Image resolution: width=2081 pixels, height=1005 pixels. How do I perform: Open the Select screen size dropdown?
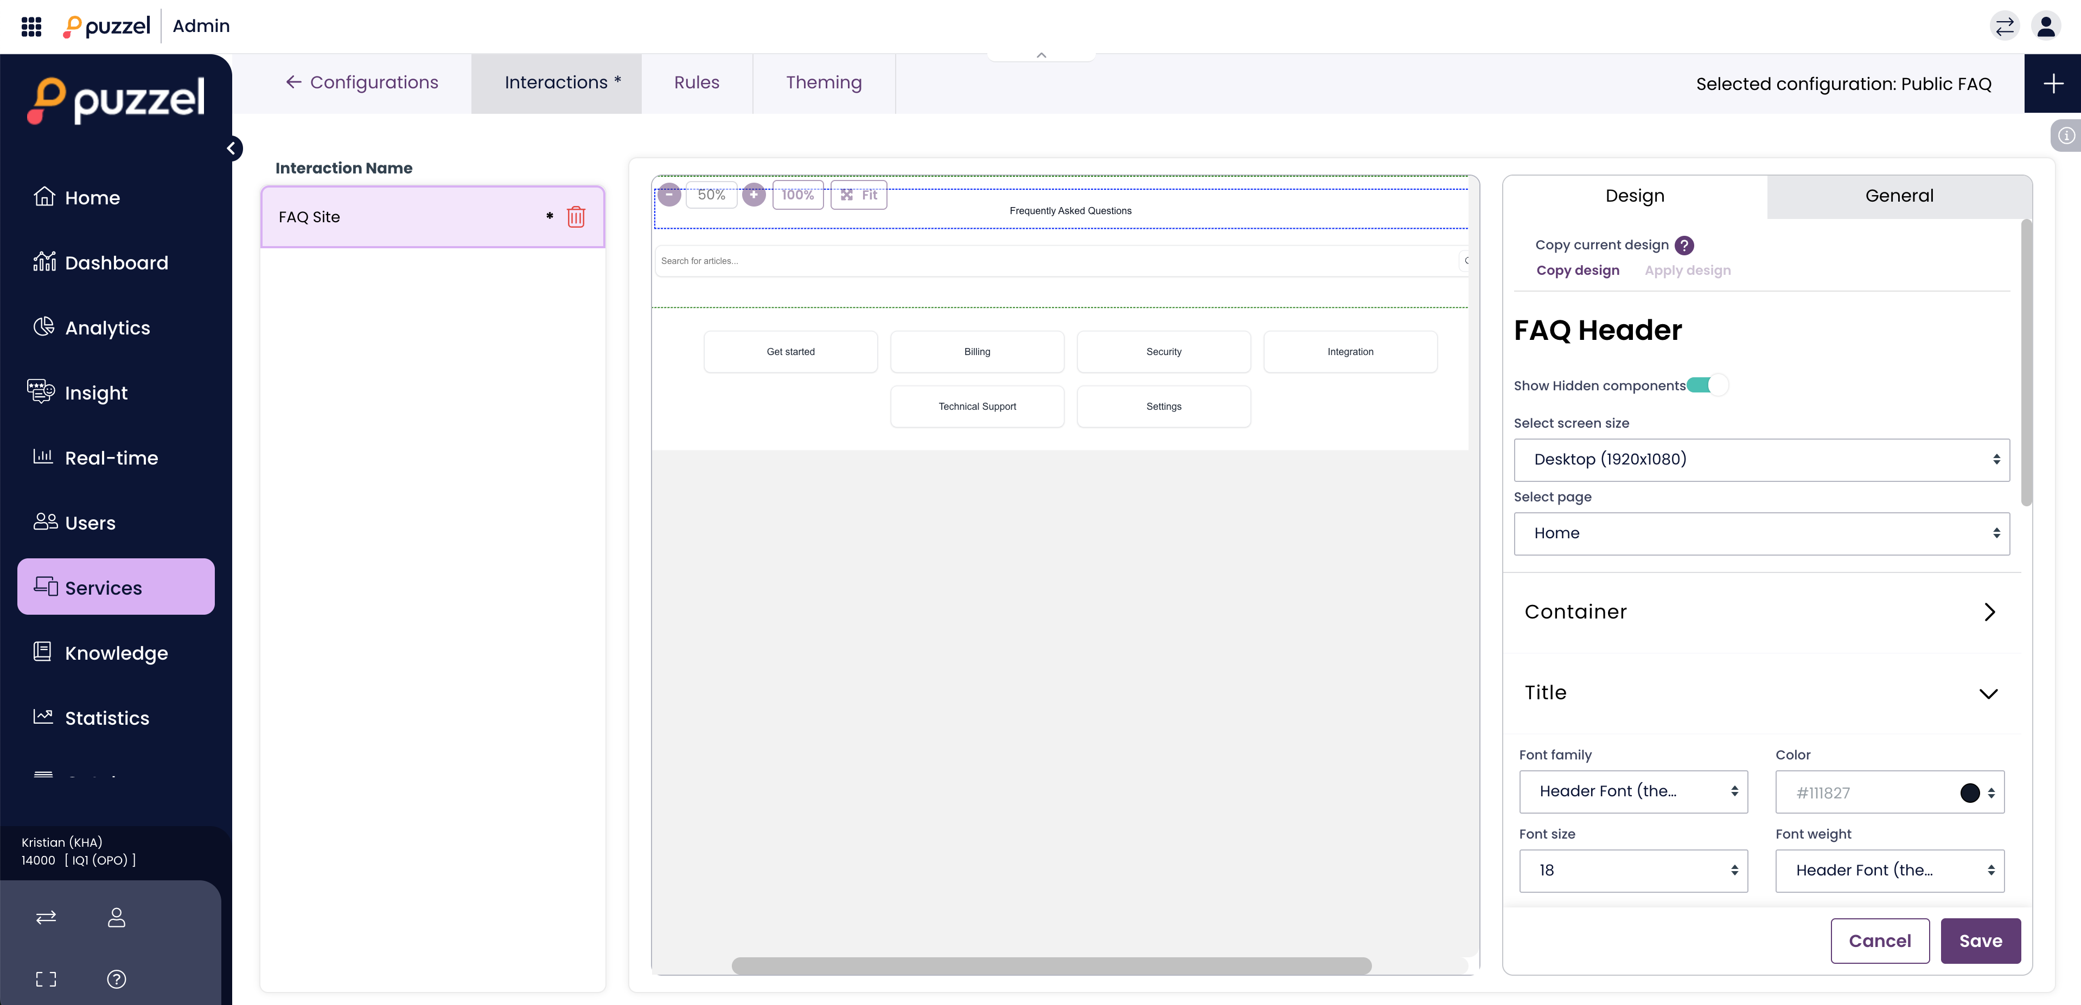coord(1761,459)
